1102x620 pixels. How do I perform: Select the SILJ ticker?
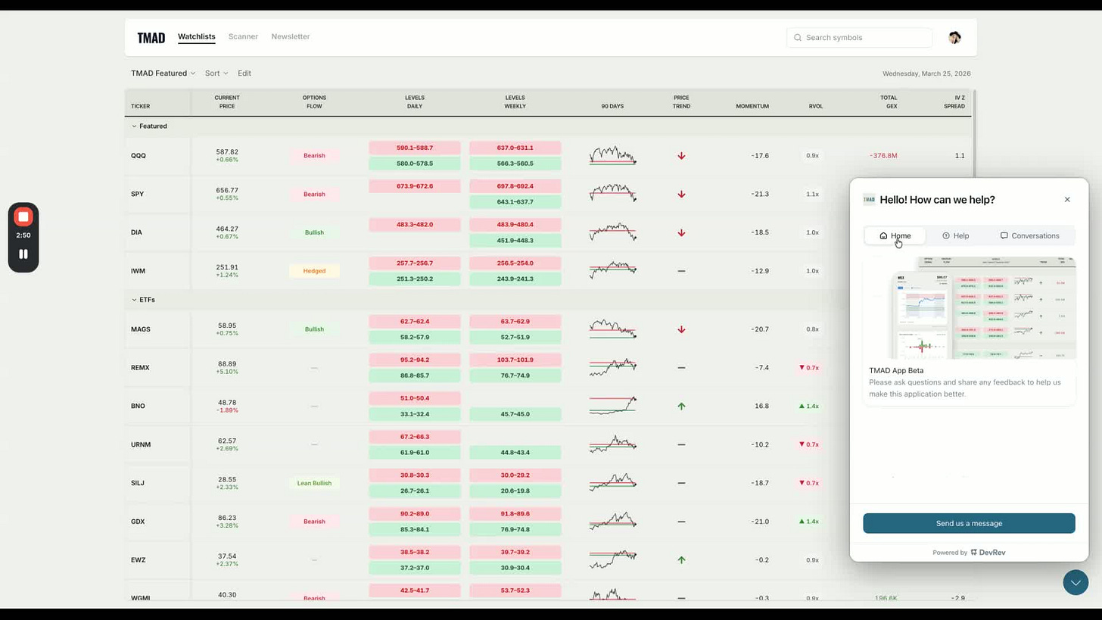[138, 483]
